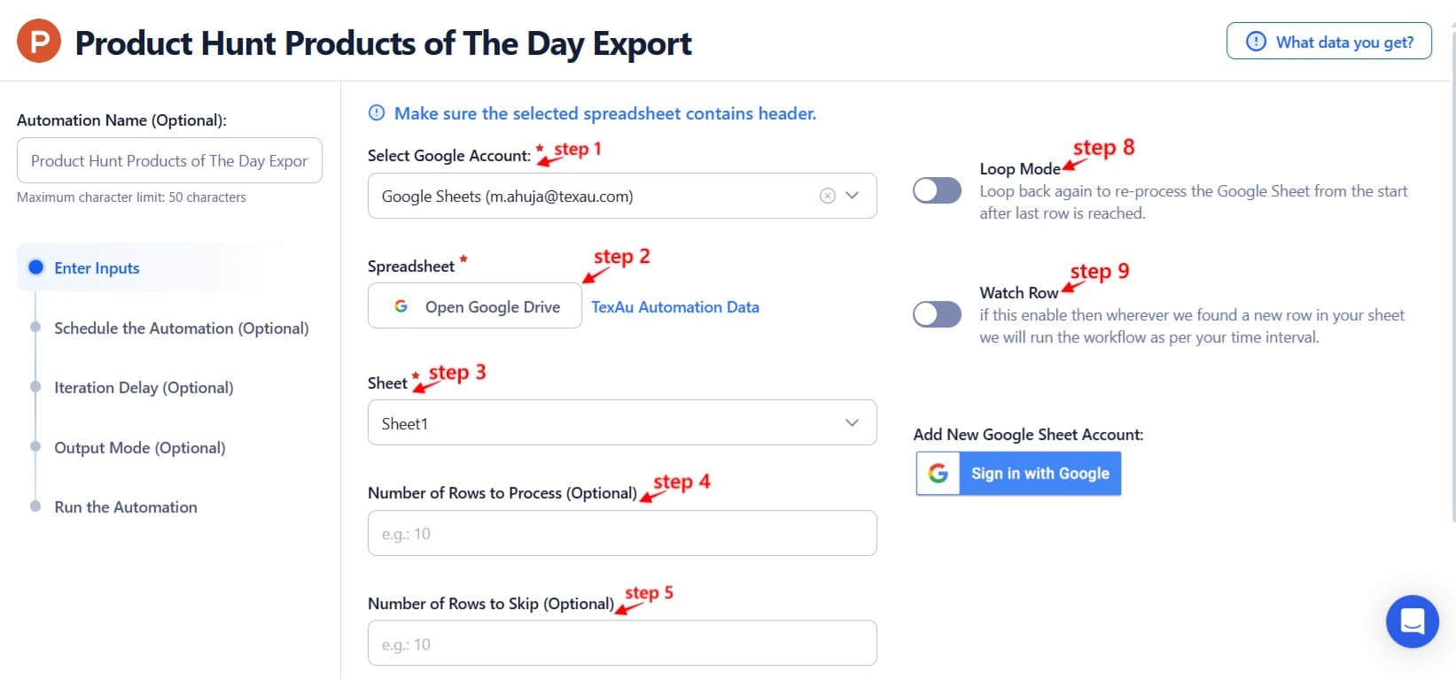
Task: Click the "What data you get?" button
Action: click(1328, 40)
